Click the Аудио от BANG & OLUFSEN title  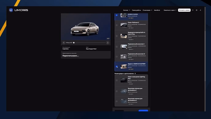click(136, 64)
